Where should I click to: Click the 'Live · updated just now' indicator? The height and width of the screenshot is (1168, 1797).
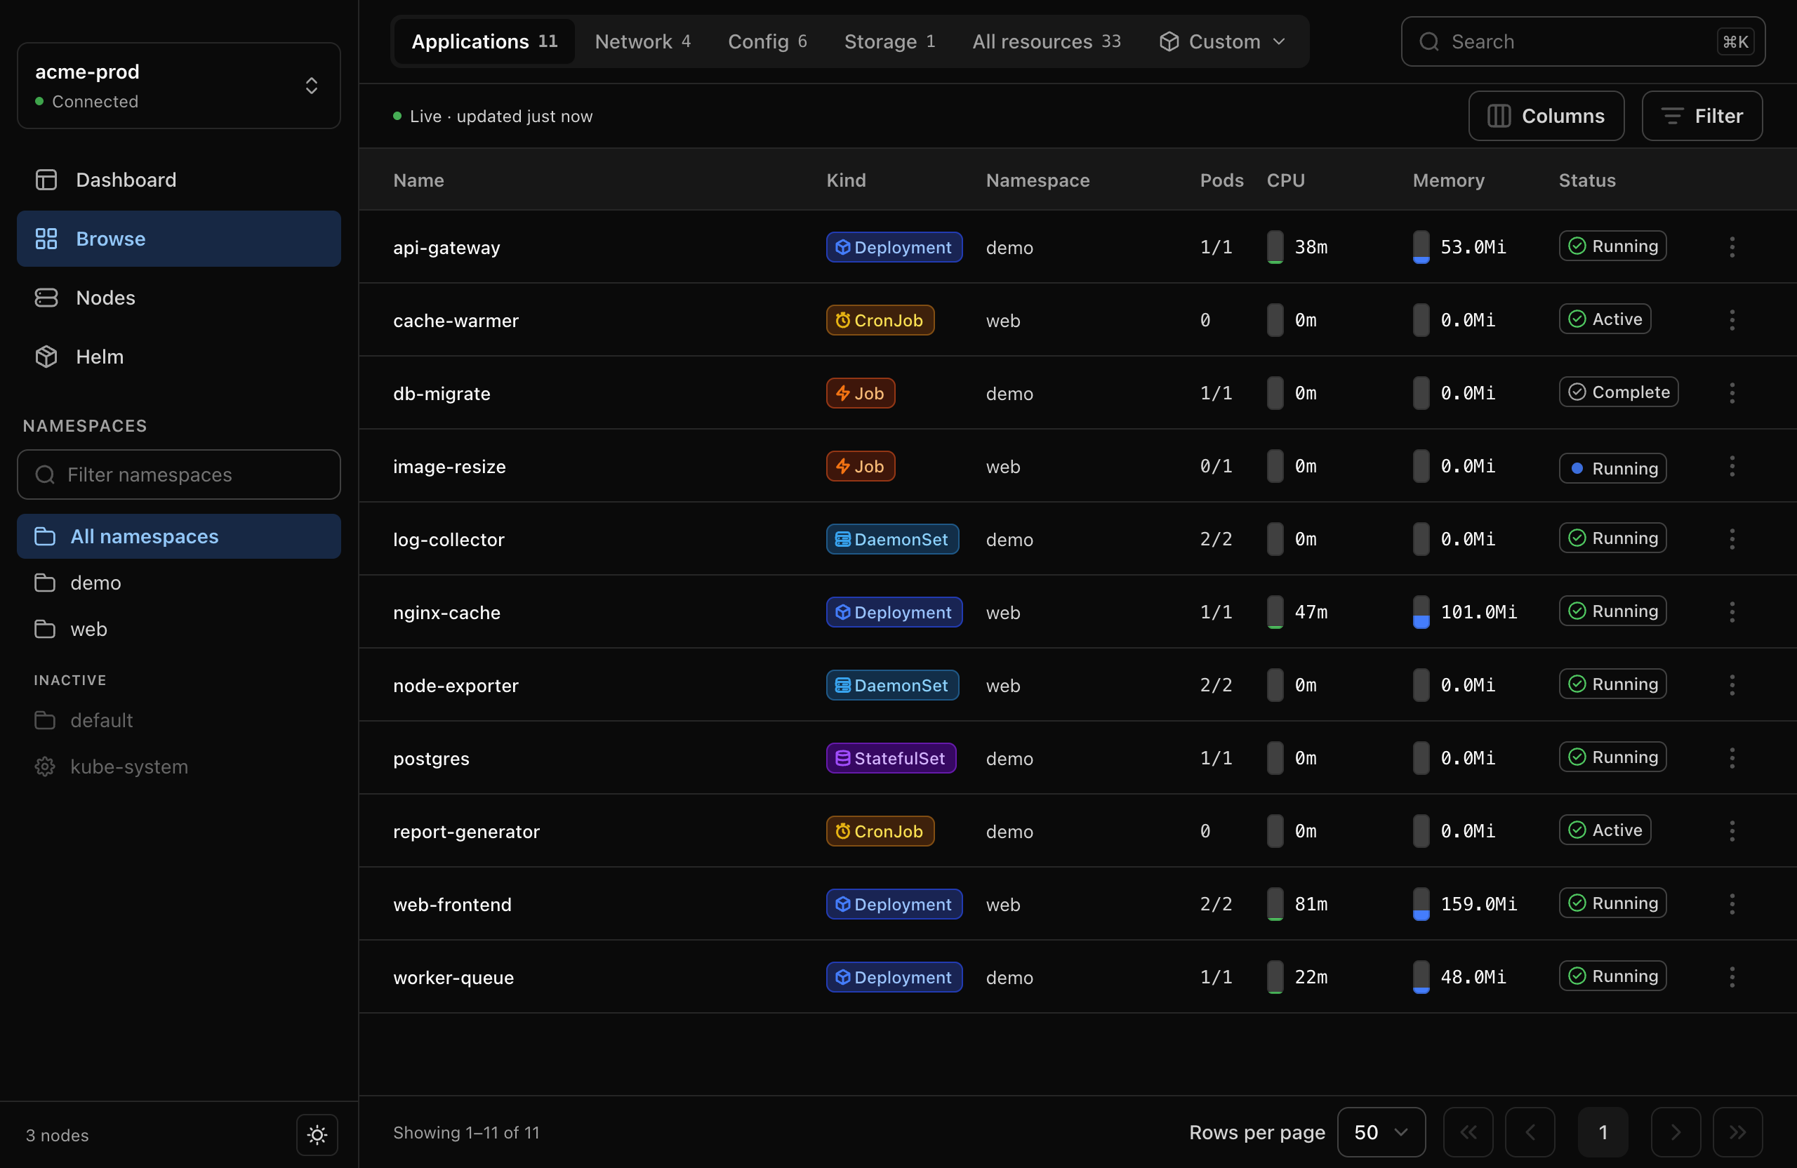point(493,116)
